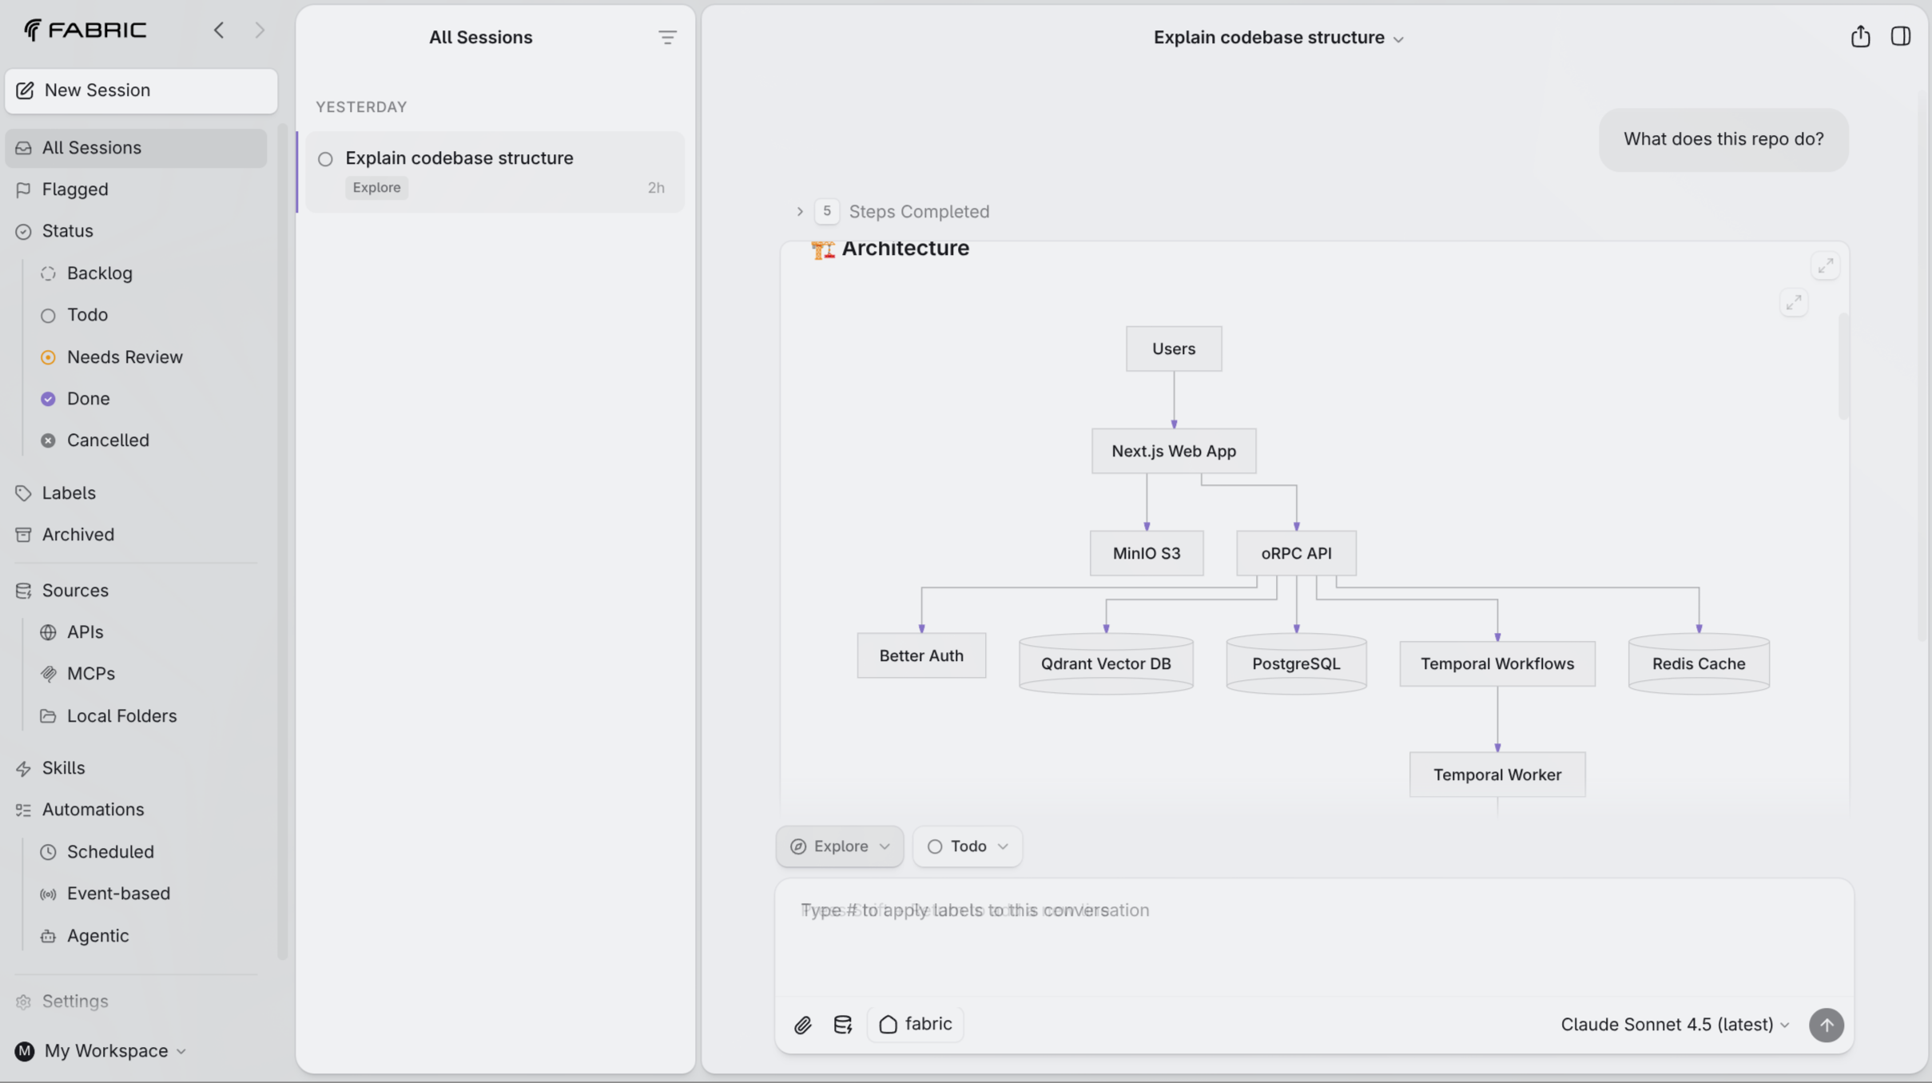Click the sources database icon in composer

pos(842,1025)
